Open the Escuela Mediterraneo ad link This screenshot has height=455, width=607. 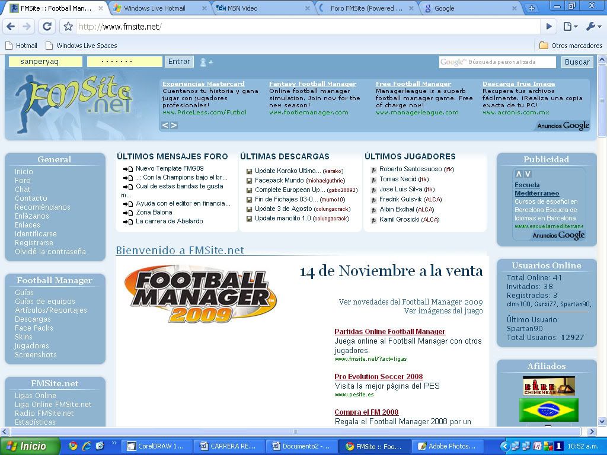coord(536,189)
